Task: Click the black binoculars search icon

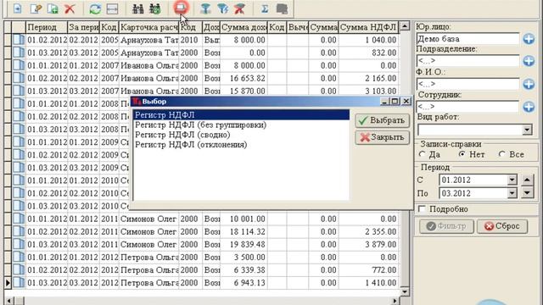Action: [x=137, y=8]
